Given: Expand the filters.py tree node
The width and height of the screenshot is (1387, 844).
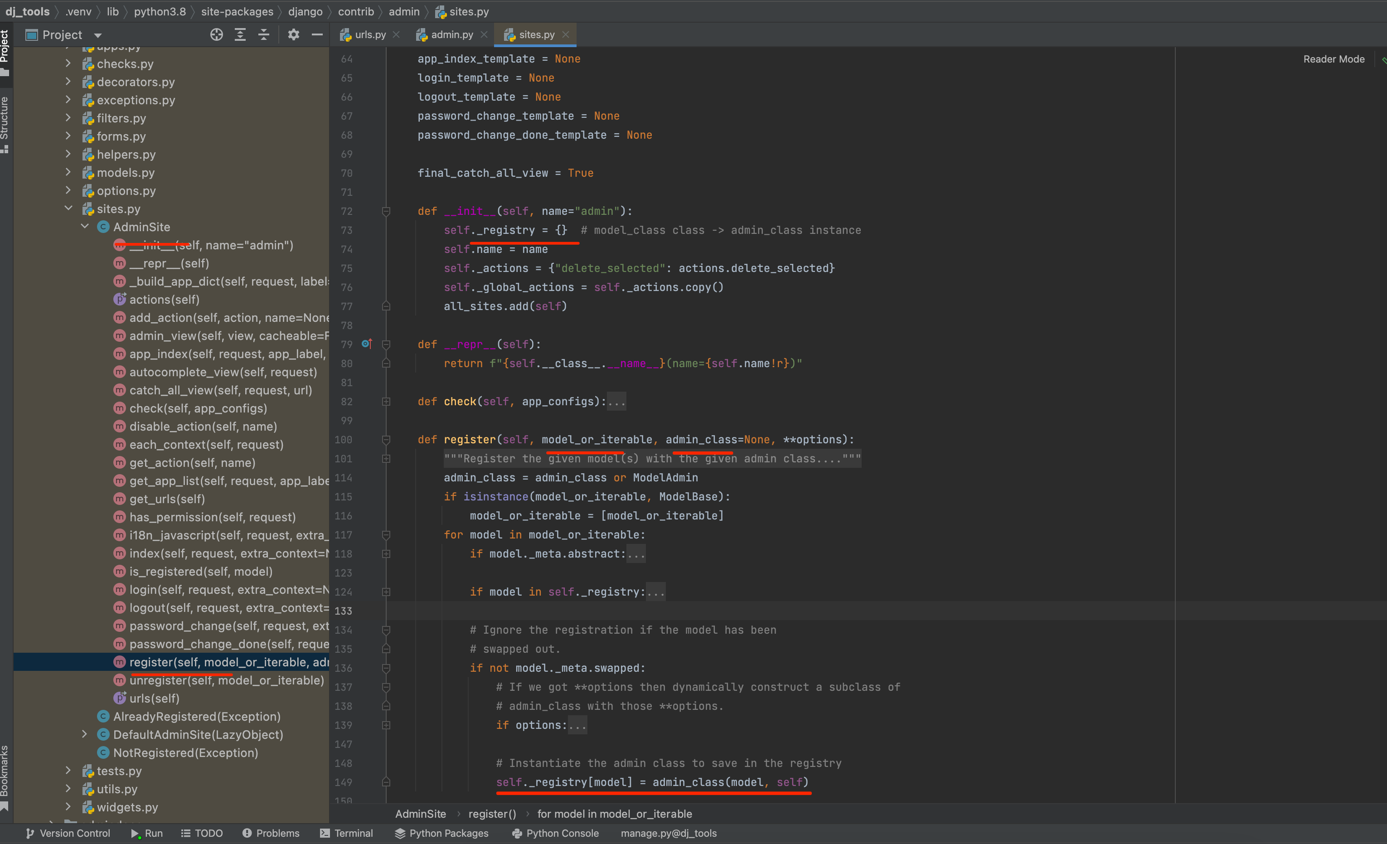Looking at the screenshot, I should (x=68, y=118).
